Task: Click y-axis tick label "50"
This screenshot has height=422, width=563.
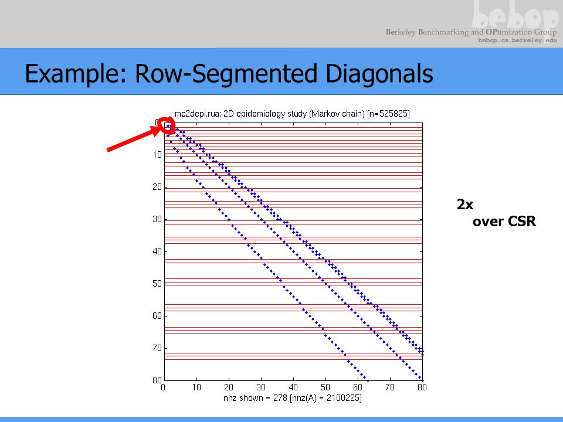Action: tap(157, 284)
